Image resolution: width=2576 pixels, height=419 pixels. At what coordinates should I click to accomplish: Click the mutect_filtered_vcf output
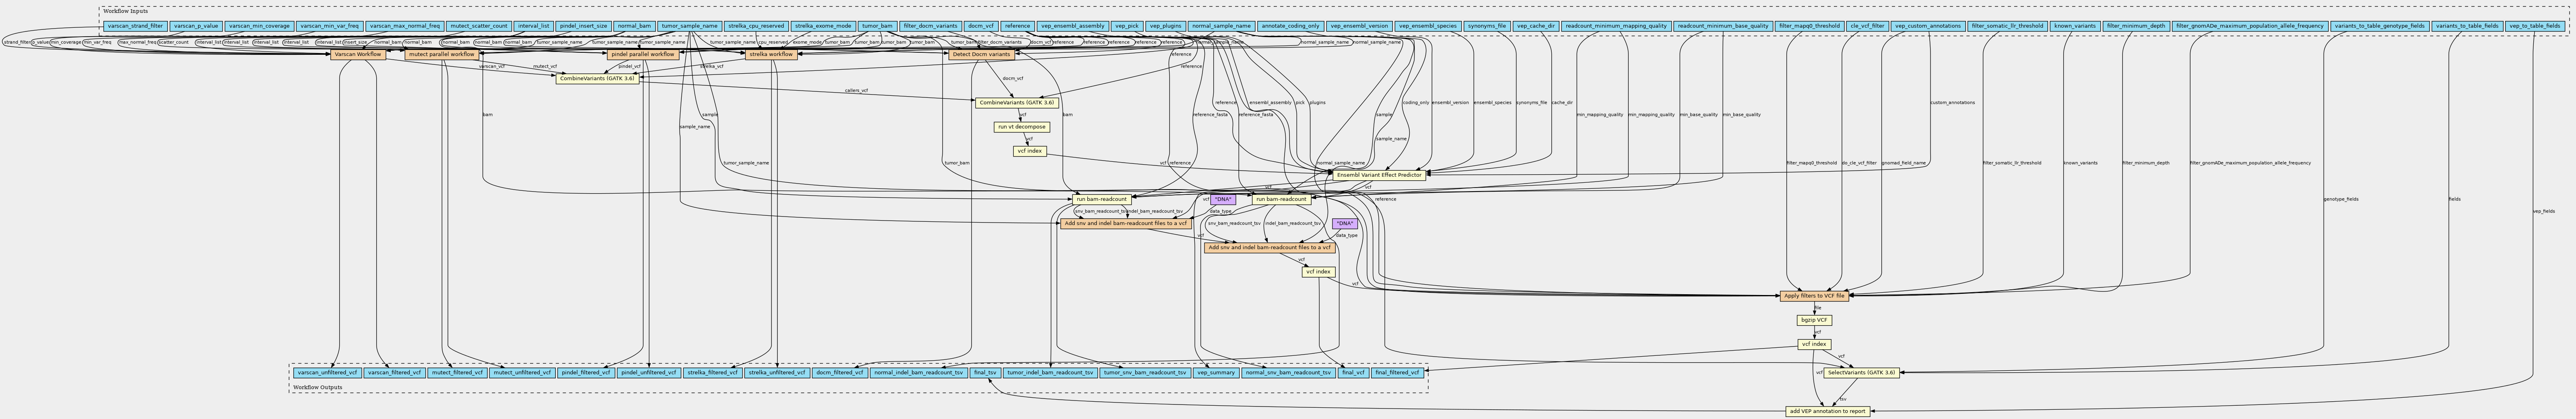tap(458, 373)
